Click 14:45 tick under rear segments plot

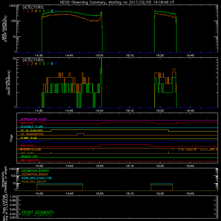[69, 111]
